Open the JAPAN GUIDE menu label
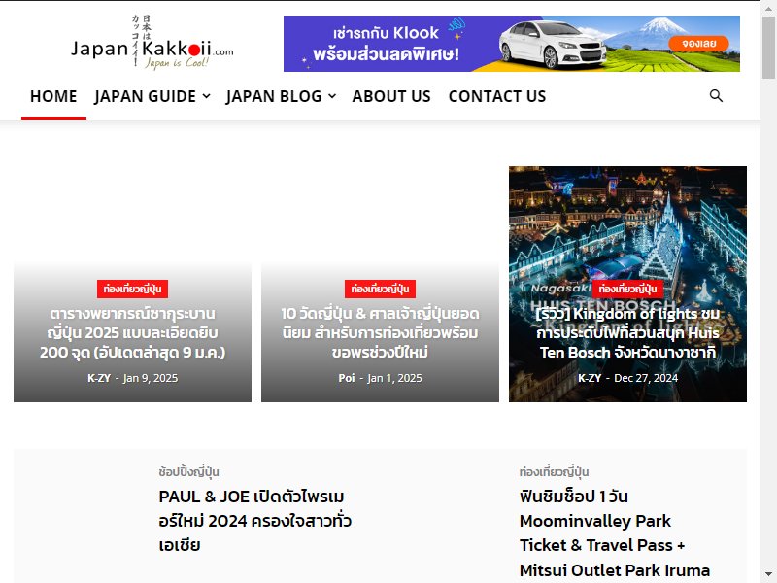This screenshot has height=583, width=777. [145, 96]
